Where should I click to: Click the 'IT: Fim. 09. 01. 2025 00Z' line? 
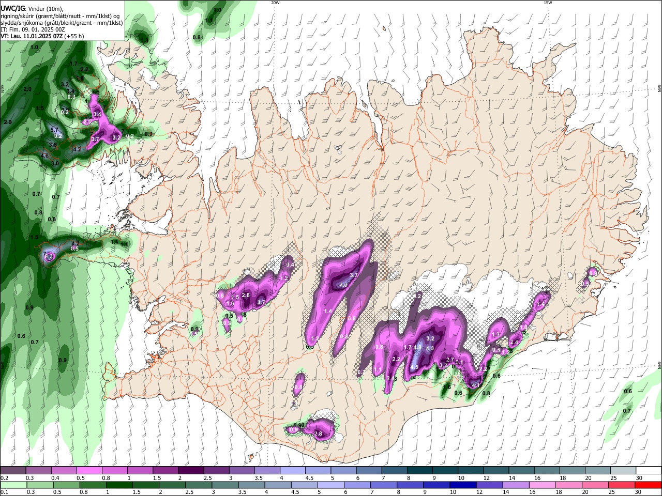click(32, 30)
